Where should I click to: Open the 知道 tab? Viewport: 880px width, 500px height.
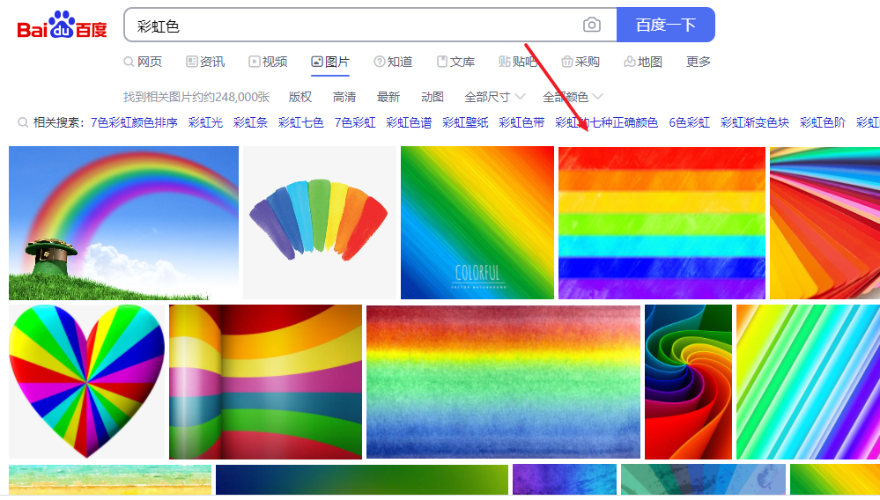[x=393, y=62]
